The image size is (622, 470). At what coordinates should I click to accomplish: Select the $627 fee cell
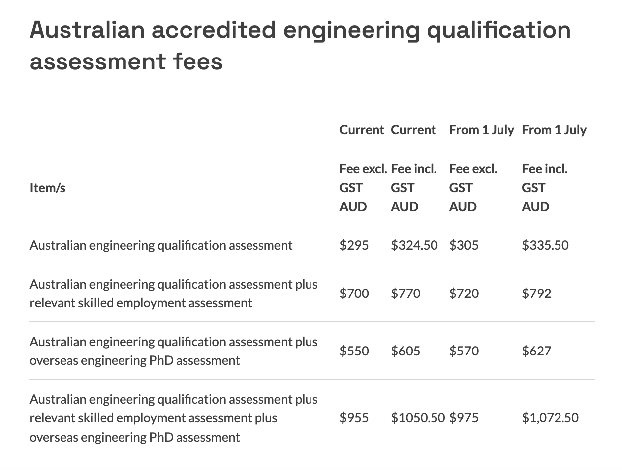[x=536, y=351]
